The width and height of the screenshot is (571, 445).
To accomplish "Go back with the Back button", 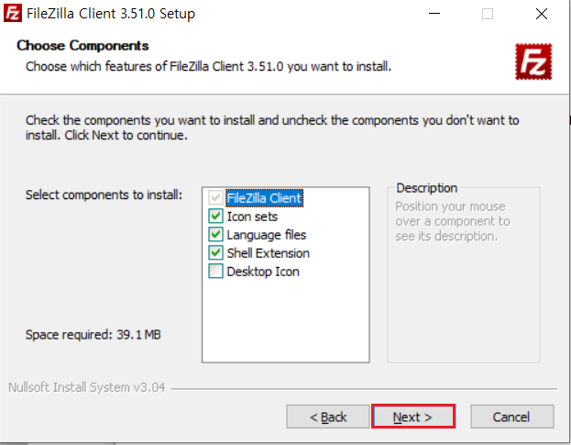I will [328, 417].
